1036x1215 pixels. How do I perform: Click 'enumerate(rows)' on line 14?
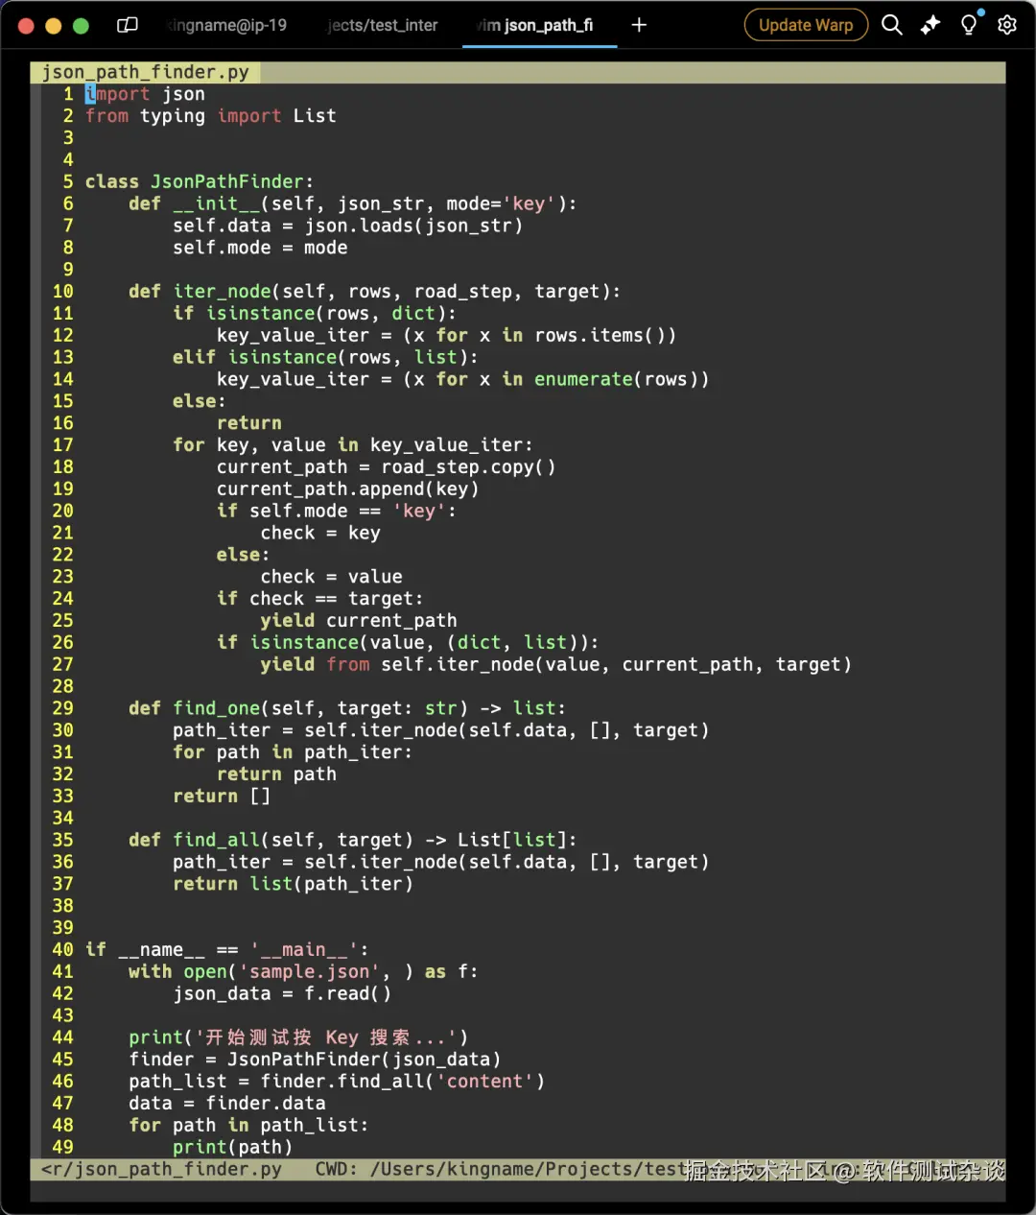coord(622,379)
